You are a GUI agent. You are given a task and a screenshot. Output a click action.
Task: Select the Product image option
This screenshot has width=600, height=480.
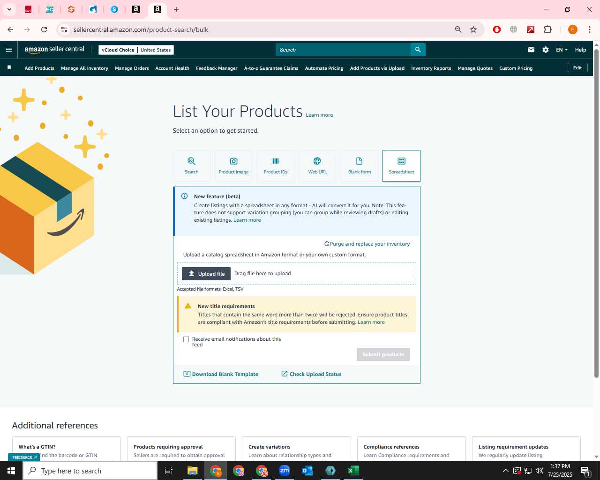233,166
